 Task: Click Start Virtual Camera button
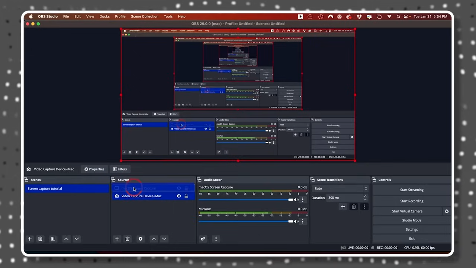point(407,211)
